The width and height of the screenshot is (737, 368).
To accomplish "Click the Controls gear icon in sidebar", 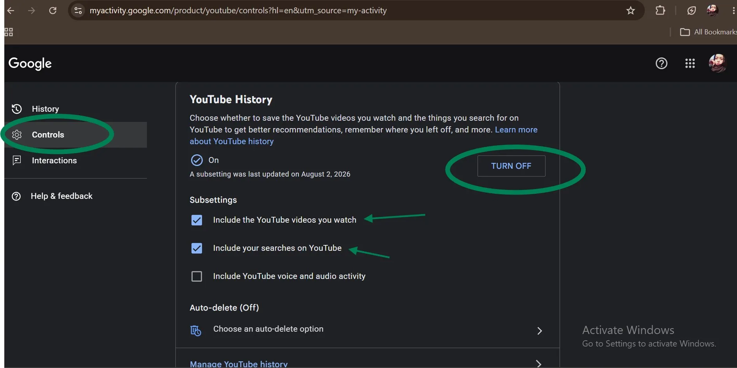I will 17,135.
